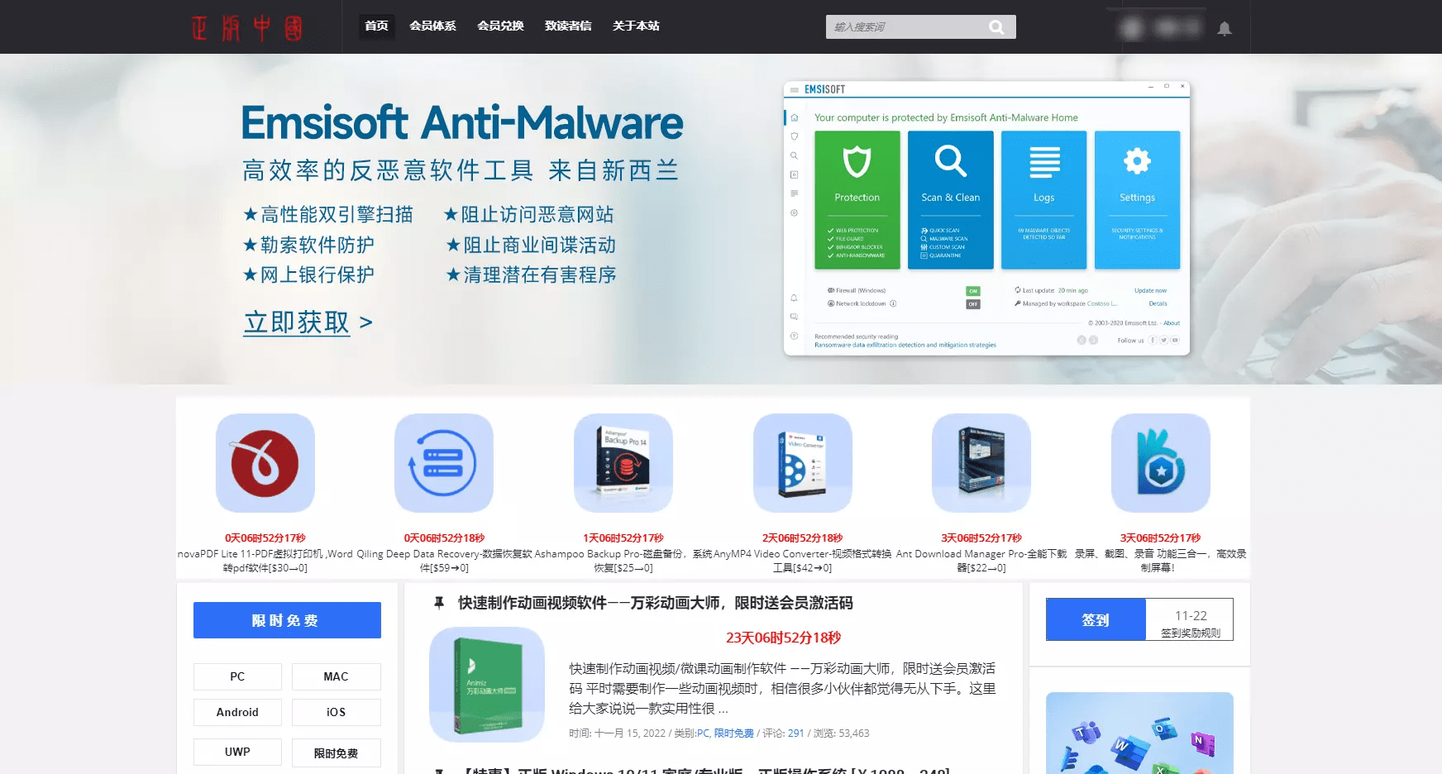1442x774 pixels.
Task: Filter by the iOS category
Action: click(336, 712)
